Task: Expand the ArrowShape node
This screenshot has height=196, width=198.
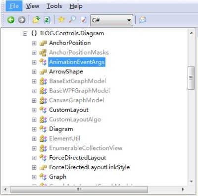Action: (34, 72)
